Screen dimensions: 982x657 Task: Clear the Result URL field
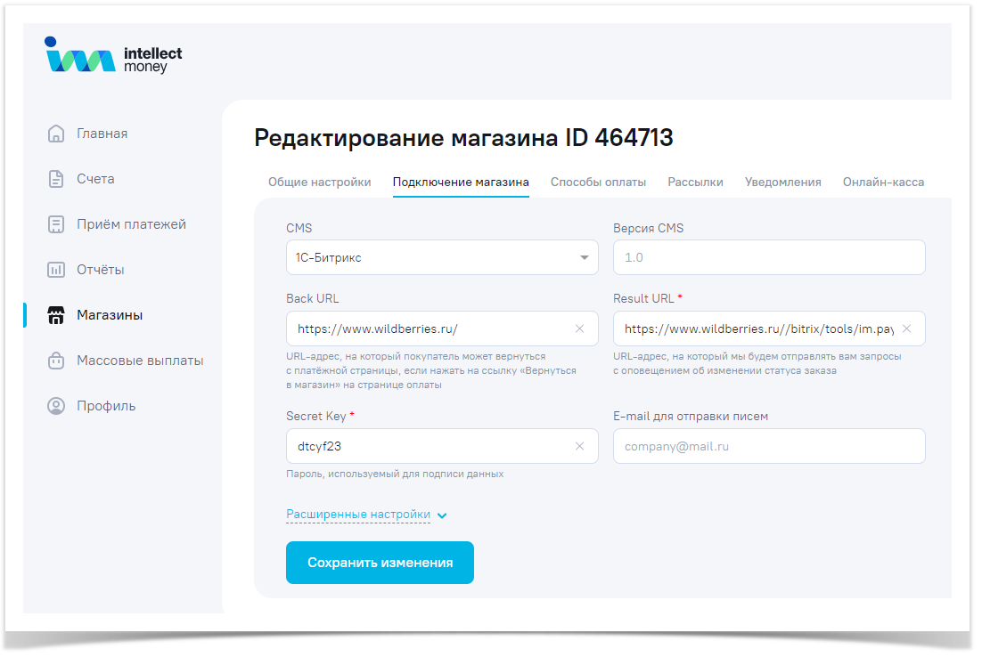(x=906, y=328)
